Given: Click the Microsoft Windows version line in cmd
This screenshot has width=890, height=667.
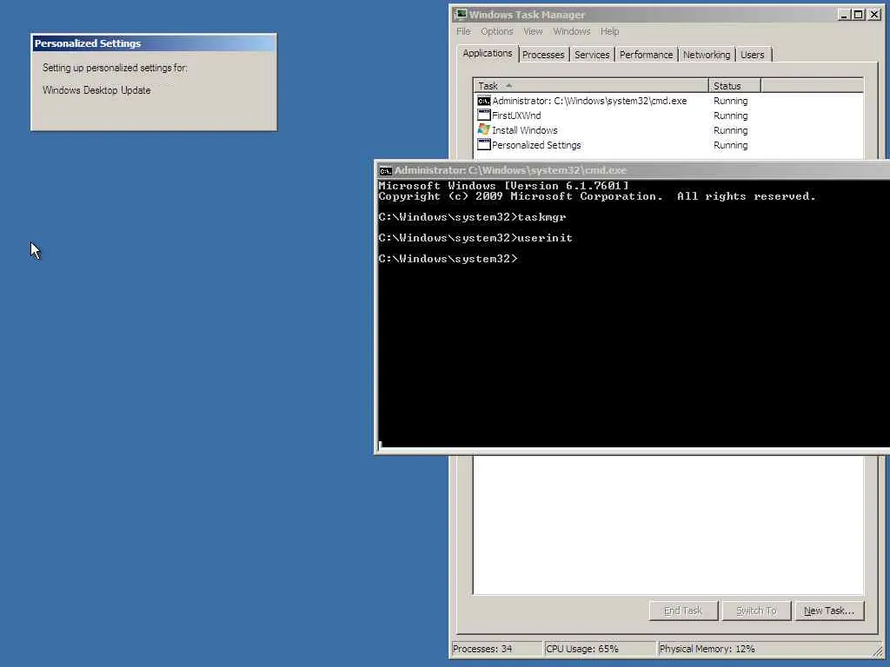Looking at the screenshot, I should 503,186.
